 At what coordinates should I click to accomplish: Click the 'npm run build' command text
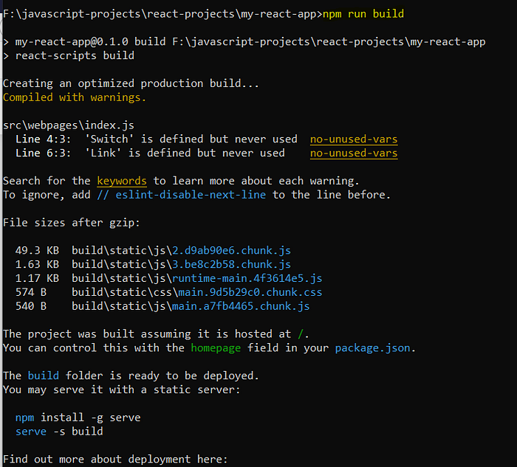tap(363, 13)
